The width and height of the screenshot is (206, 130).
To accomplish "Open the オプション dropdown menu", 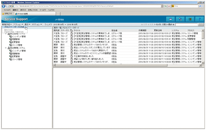I will click(x=37, y=25).
